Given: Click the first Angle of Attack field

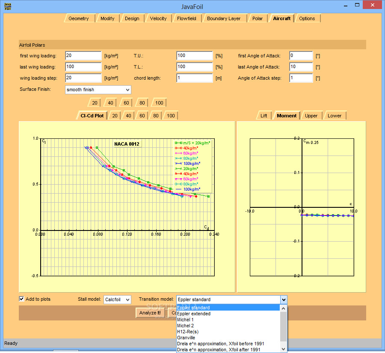Looking at the screenshot, I should point(301,56).
